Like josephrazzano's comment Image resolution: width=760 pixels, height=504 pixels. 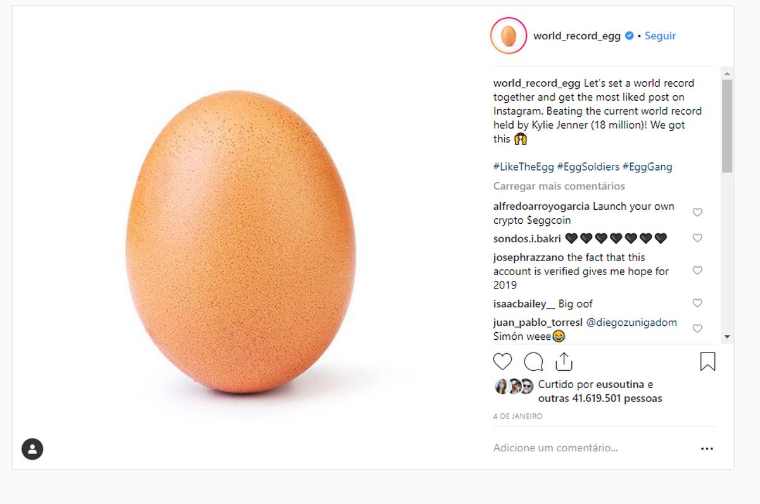click(697, 271)
